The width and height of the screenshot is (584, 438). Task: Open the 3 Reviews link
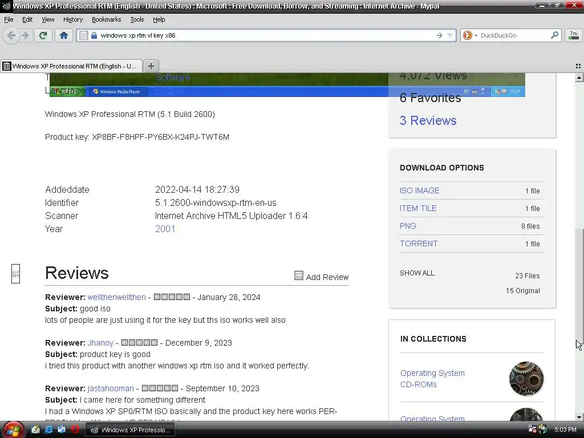pos(428,120)
